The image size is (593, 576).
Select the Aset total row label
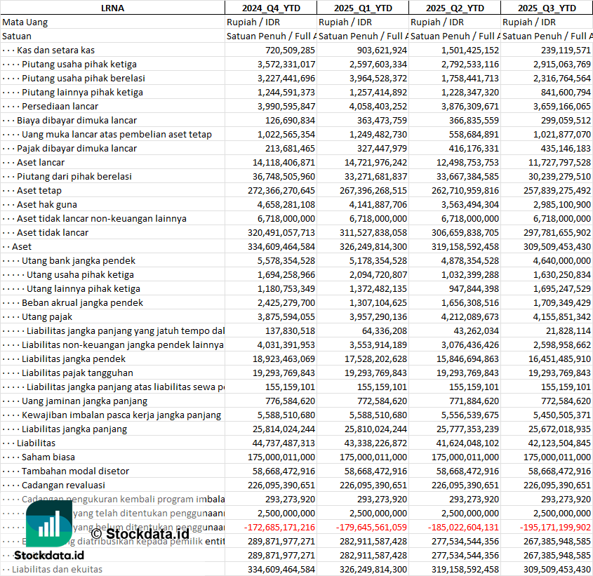pyautogui.click(x=22, y=246)
